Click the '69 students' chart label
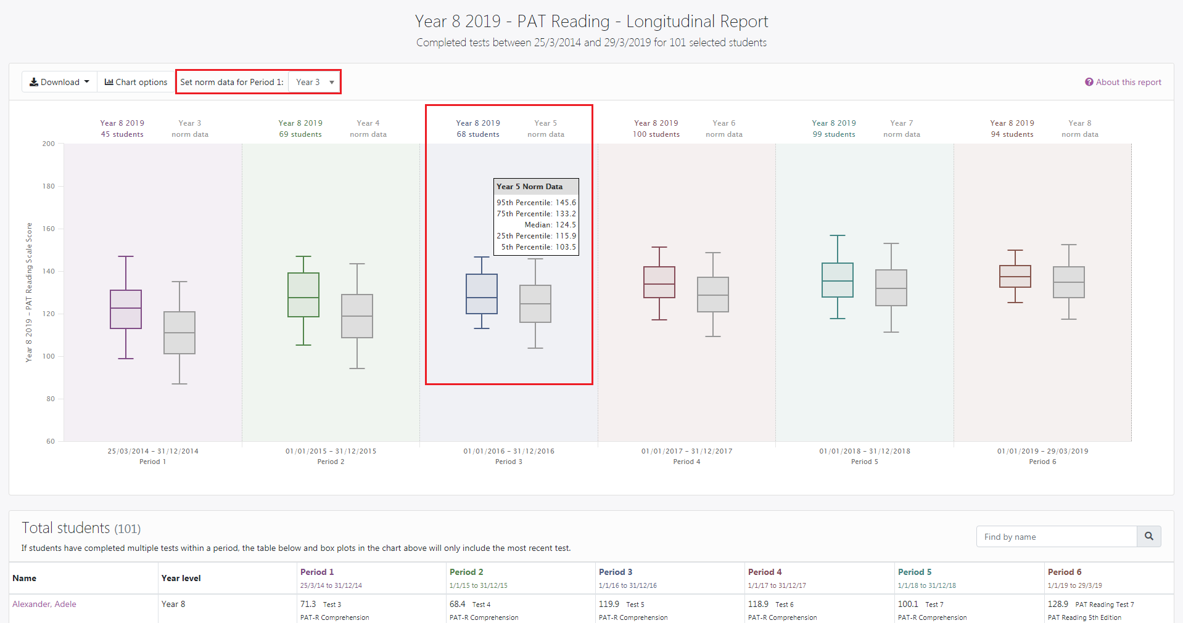 300,134
